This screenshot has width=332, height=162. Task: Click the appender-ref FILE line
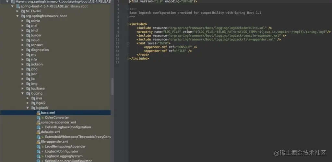168,51
